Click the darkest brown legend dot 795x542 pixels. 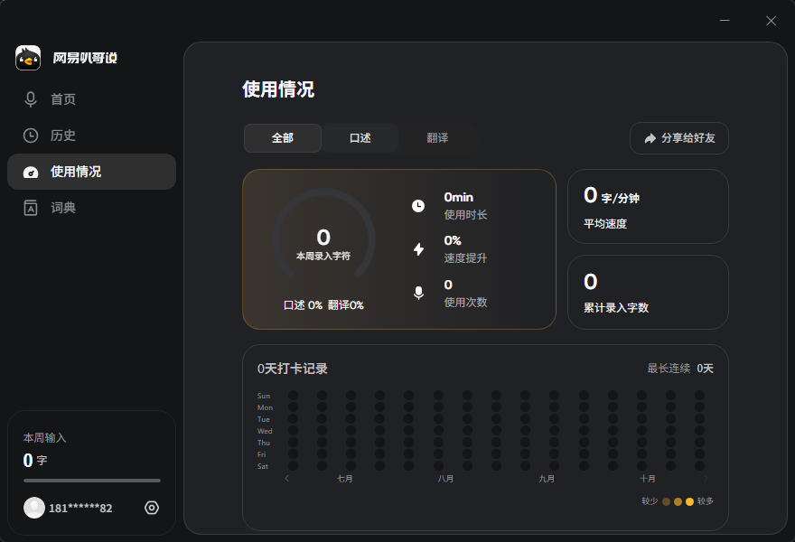(x=666, y=501)
